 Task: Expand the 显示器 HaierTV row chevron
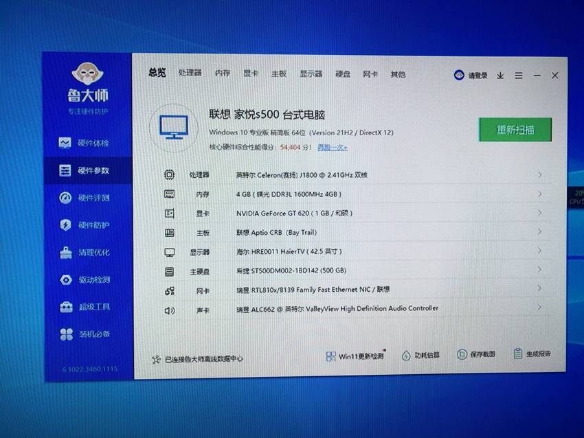pos(539,251)
